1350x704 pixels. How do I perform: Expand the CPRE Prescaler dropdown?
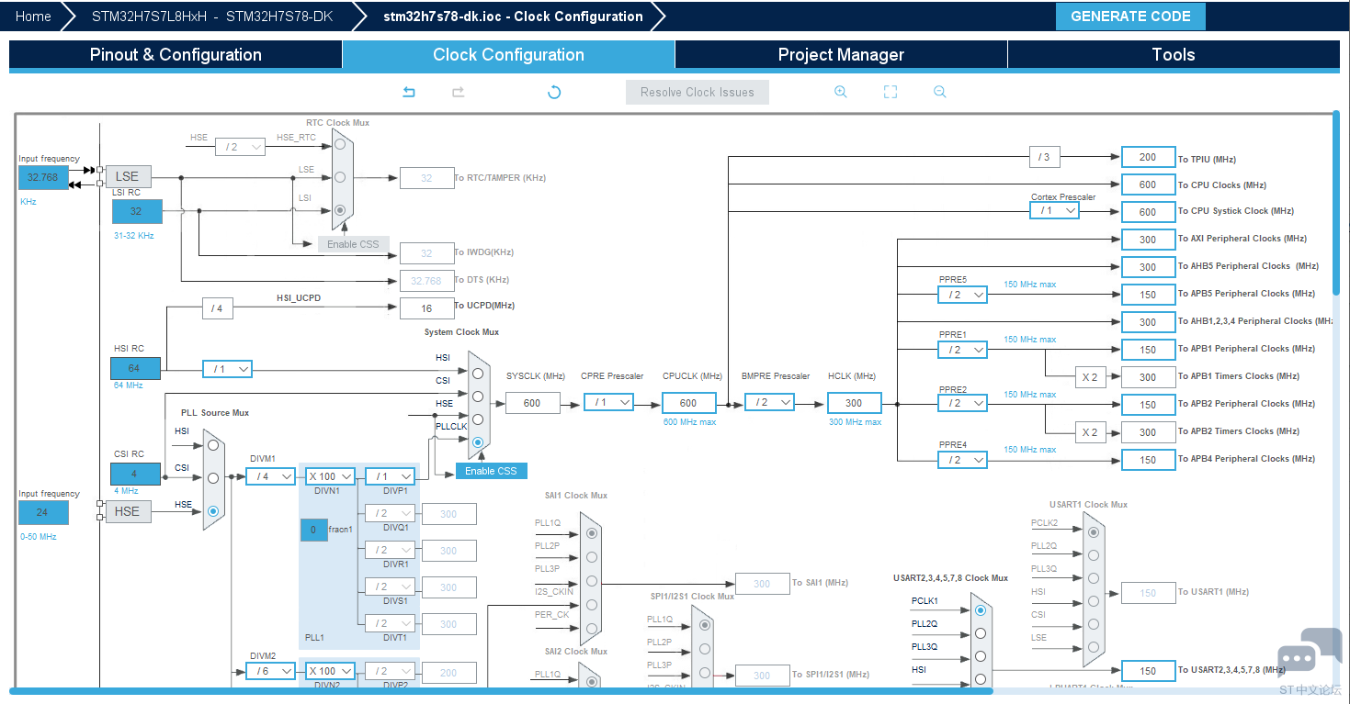[x=608, y=402]
